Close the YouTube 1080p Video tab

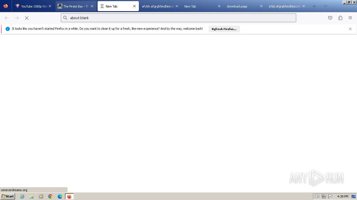[x=50, y=6]
